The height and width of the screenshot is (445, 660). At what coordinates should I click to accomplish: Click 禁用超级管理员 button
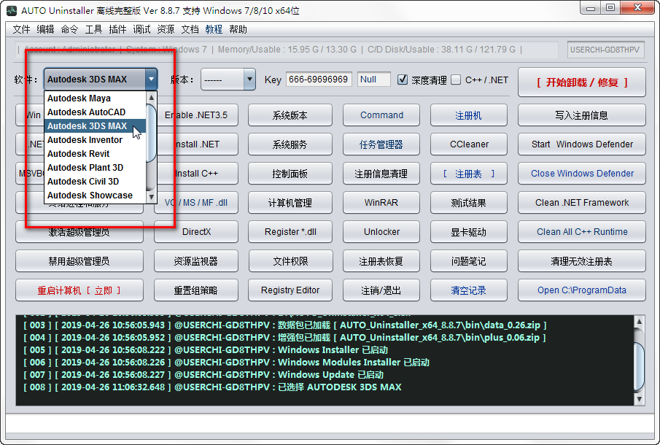coord(79,261)
